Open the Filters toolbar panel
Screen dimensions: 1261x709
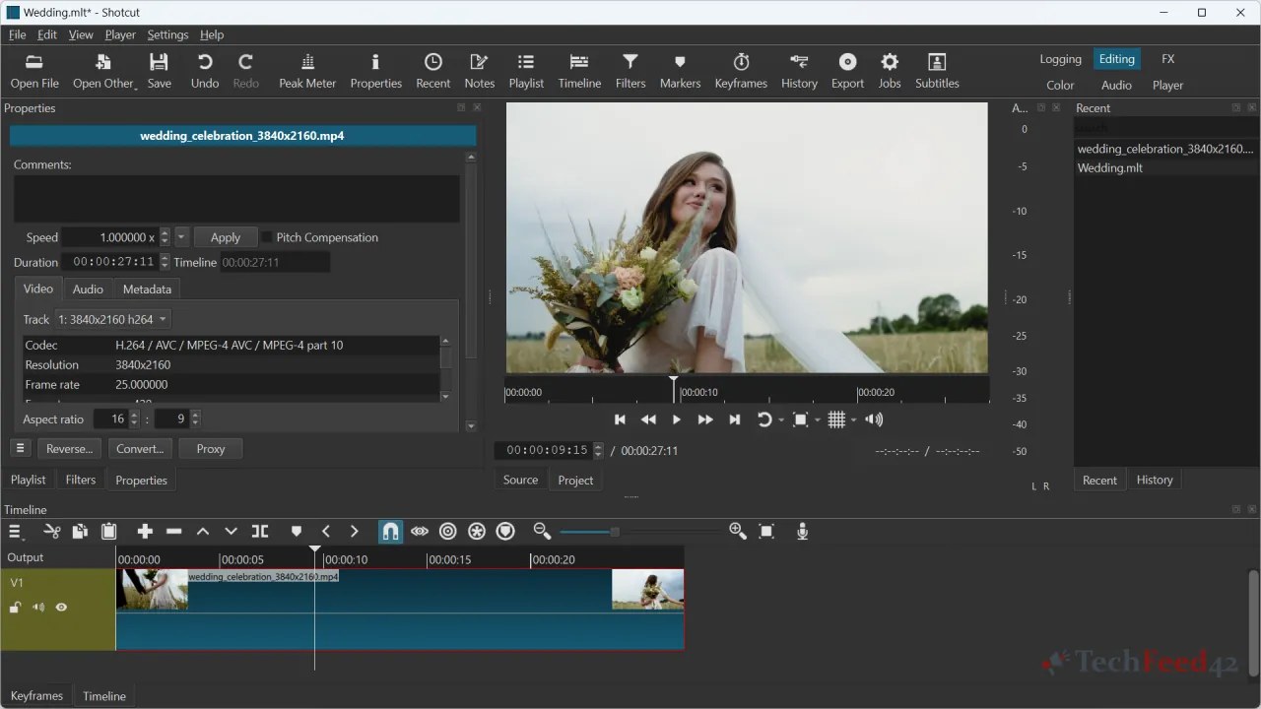coord(630,71)
